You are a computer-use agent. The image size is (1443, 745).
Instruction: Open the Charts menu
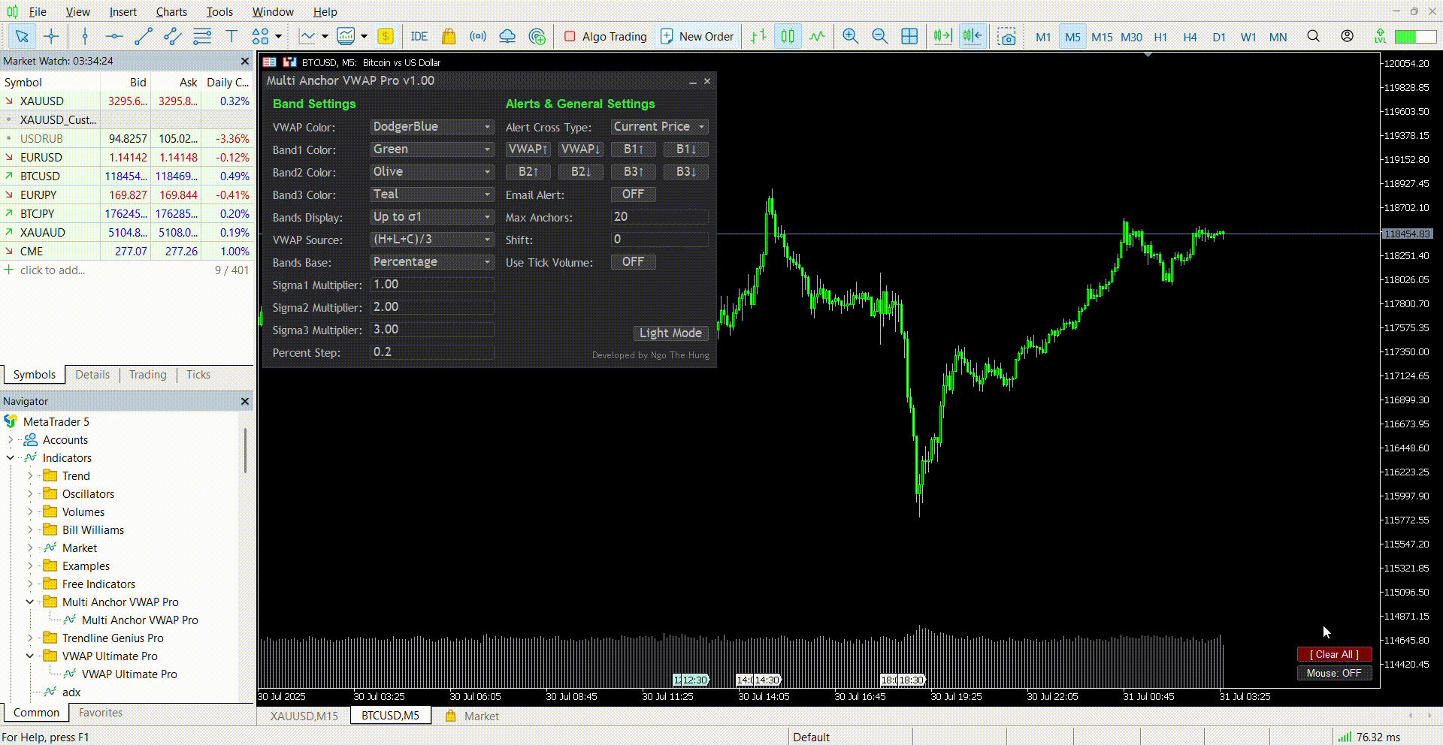pyautogui.click(x=171, y=11)
